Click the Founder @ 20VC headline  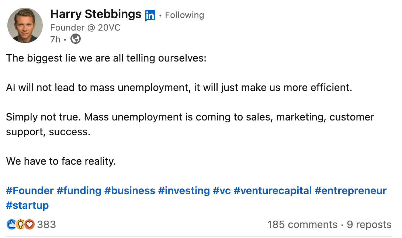pos(85,27)
